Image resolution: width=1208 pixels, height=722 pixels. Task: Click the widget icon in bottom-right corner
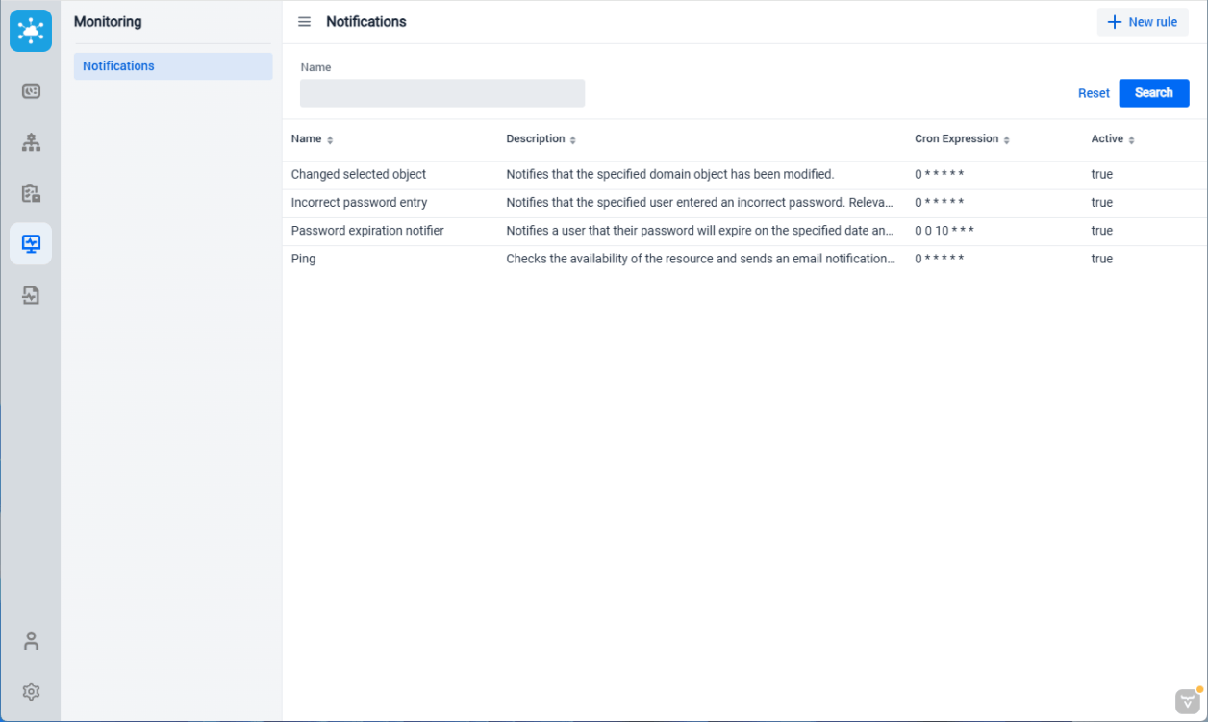click(x=1188, y=701)
